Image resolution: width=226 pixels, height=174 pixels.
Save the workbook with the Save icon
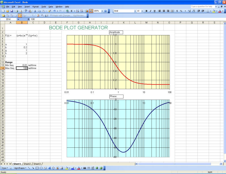pyautogui.click(x=12, y=11)
